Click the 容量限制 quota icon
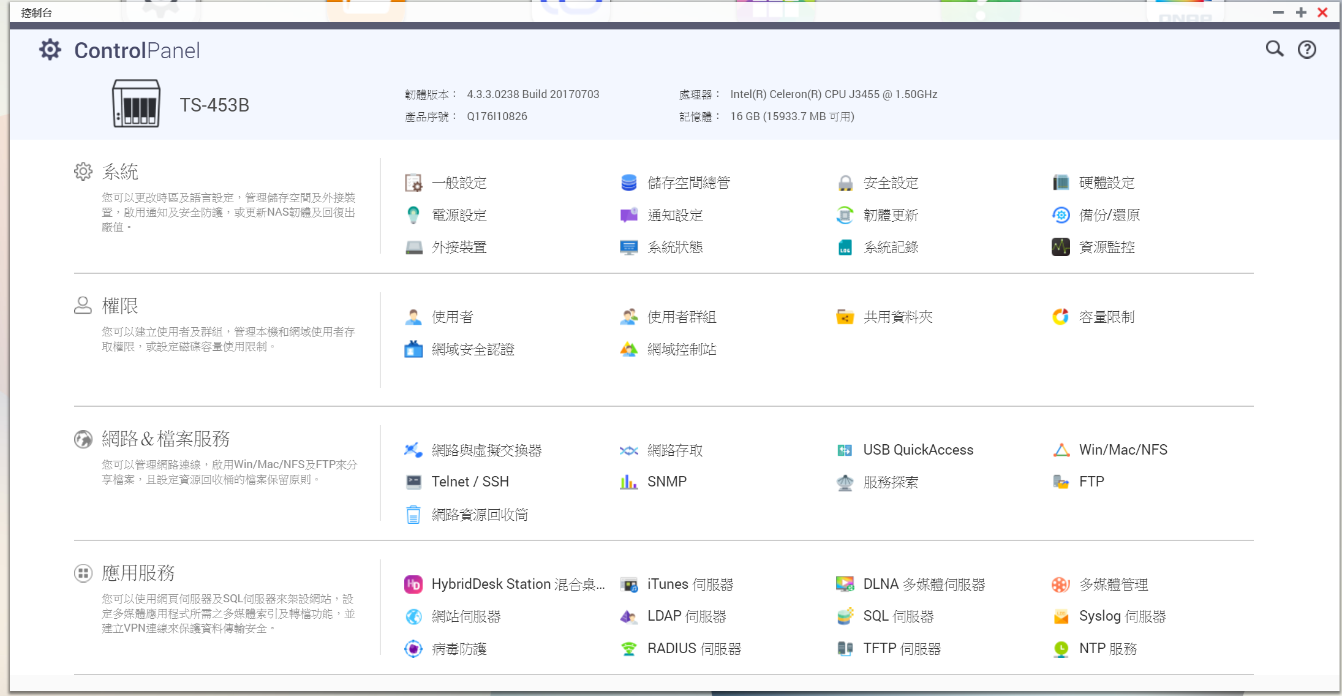Screen dimensions: 1342x696 coord(1060,317)
